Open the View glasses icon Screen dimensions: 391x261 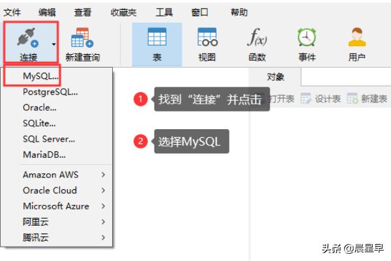[x=207, y=37]
